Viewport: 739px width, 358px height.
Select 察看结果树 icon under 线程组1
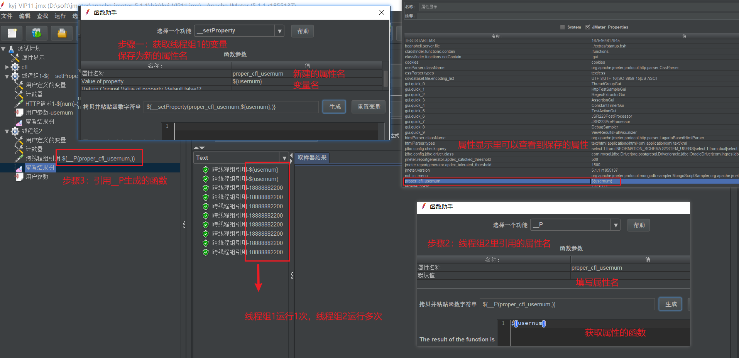pyautogui.click(x=19, y=122)
